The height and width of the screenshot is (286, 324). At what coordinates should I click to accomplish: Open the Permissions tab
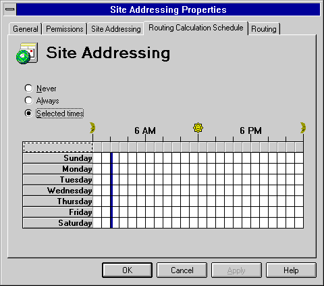coord(65,29)
